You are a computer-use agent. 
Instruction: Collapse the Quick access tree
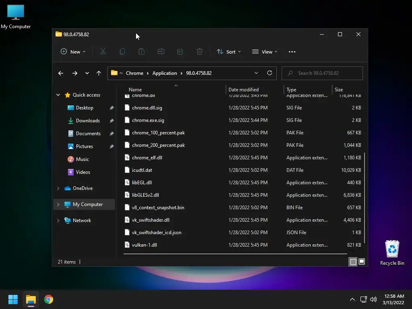click(x=58, y=95)
